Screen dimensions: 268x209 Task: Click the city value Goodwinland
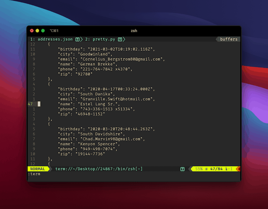click(x=94, y=54)
